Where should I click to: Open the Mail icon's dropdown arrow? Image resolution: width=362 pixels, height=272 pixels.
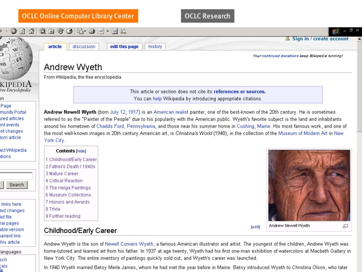(85, 31)
